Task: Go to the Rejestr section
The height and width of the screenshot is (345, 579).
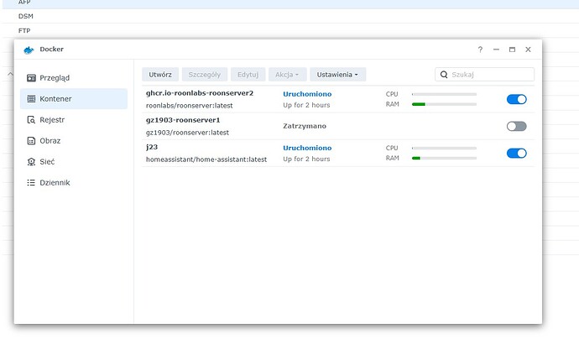Action: [74, 120]
